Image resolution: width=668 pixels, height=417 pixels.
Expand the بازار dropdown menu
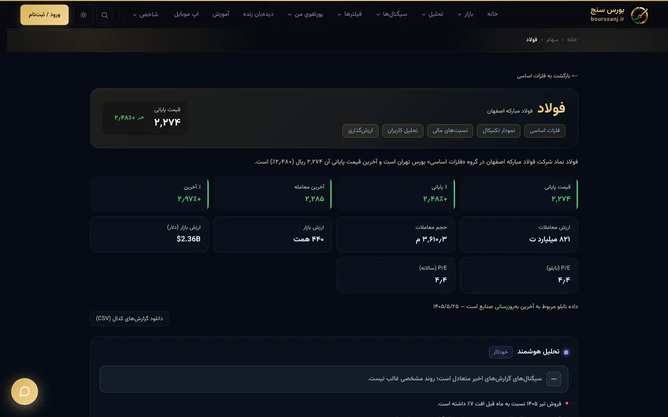coord(466,14)
